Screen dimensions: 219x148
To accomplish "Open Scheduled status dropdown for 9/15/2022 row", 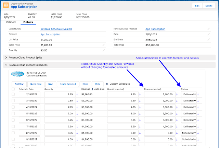I will [x=189, y=139].
